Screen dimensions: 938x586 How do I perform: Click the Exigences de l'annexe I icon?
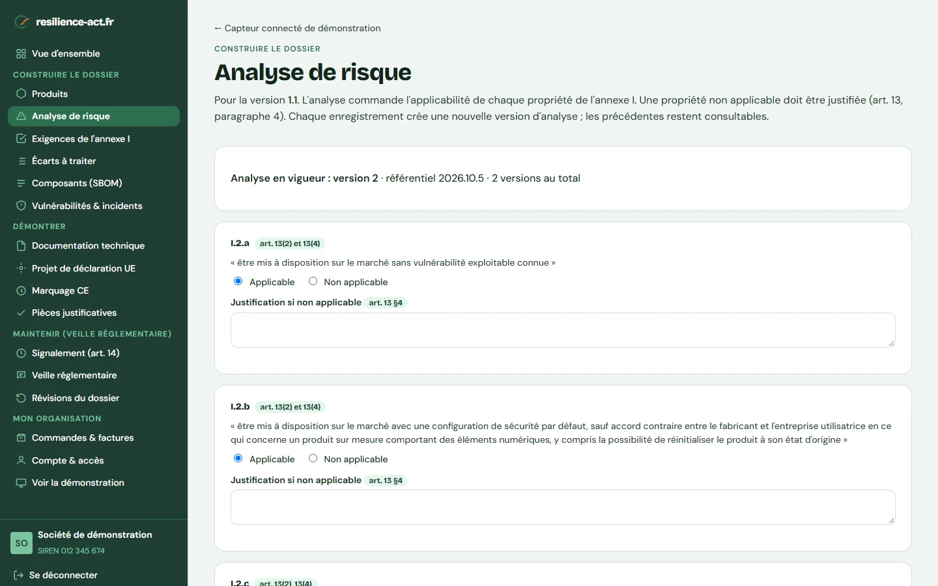(21, 139)
